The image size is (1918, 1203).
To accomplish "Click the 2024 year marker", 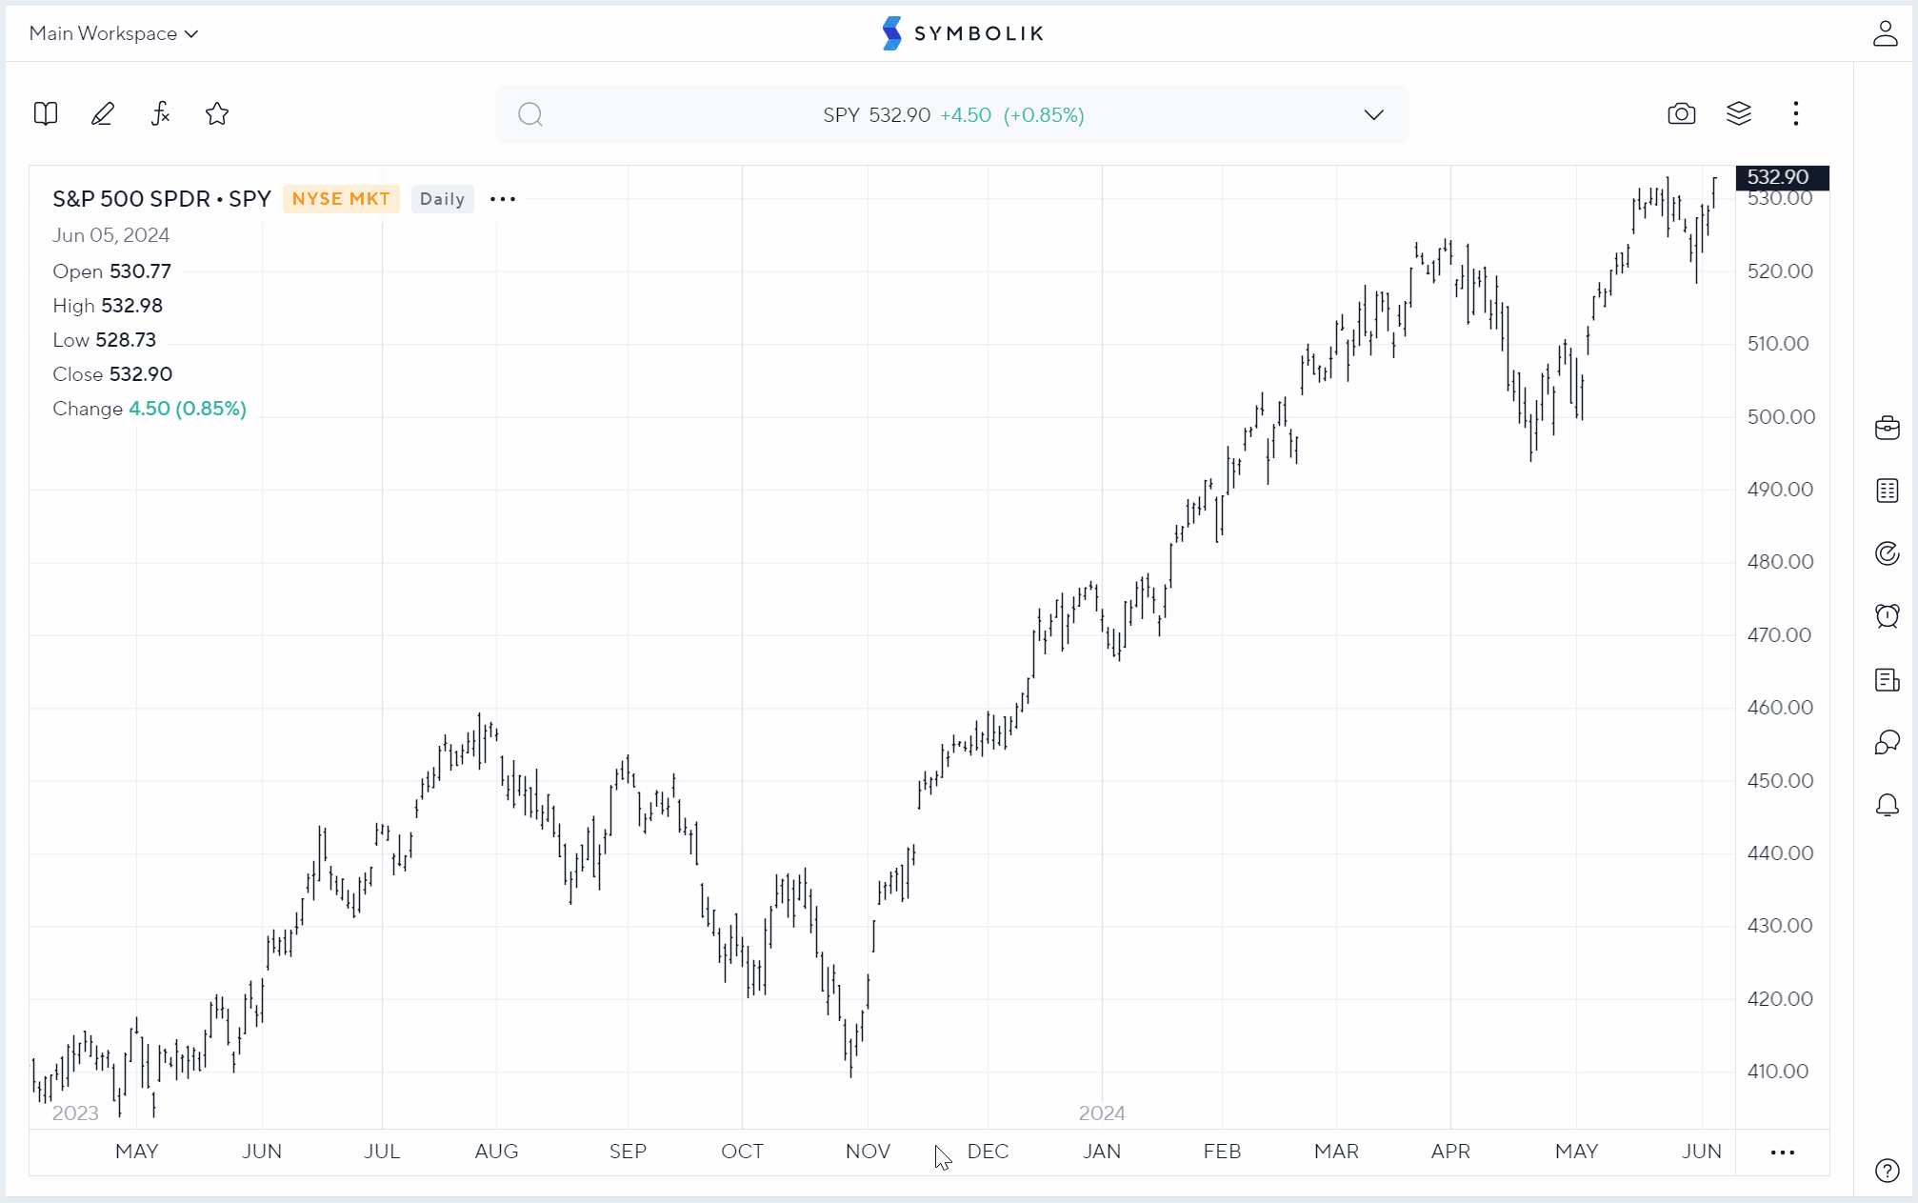I will pyautogui.click(x=1102, y=1113).
